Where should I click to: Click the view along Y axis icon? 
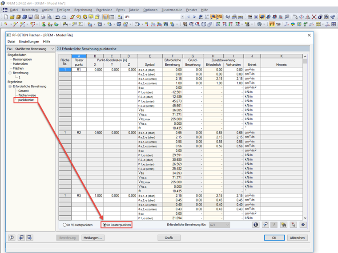coord(225,24)
